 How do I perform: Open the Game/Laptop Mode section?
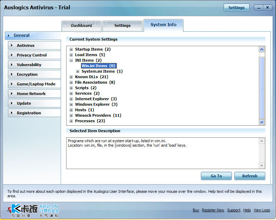34,84
